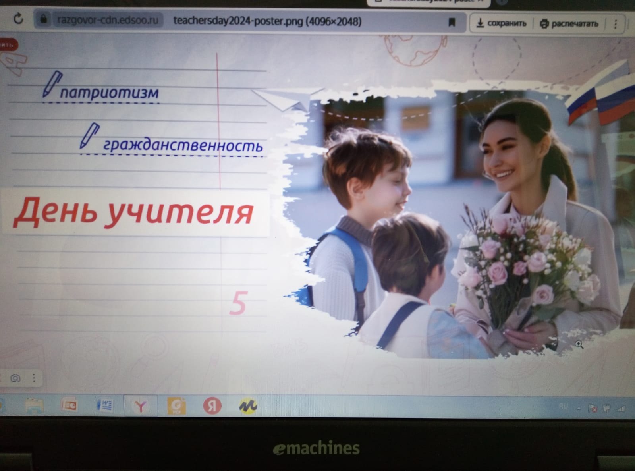Screen dimensions: 635x471
Task: Check the power status icon in the tray
Action: 606,408
